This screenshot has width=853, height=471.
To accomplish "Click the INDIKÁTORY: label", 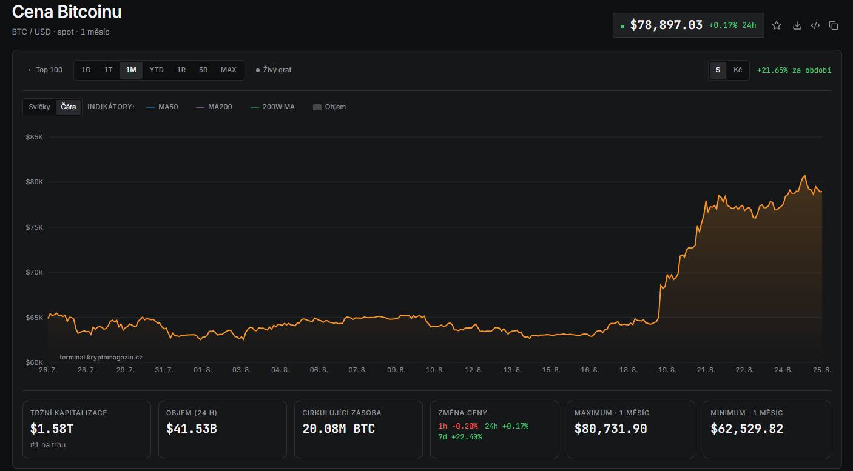I will click(x=111, y=107).
